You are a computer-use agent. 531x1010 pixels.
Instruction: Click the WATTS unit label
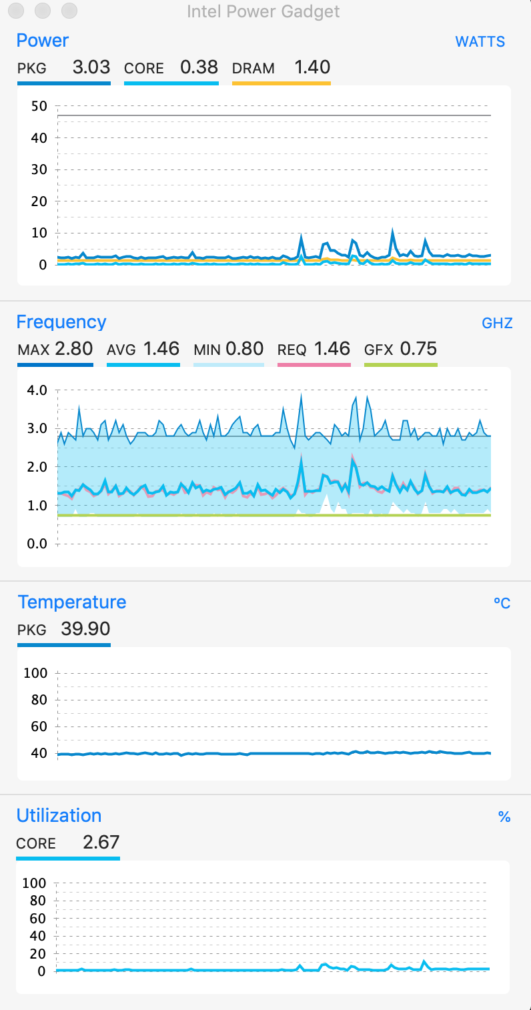480,42
